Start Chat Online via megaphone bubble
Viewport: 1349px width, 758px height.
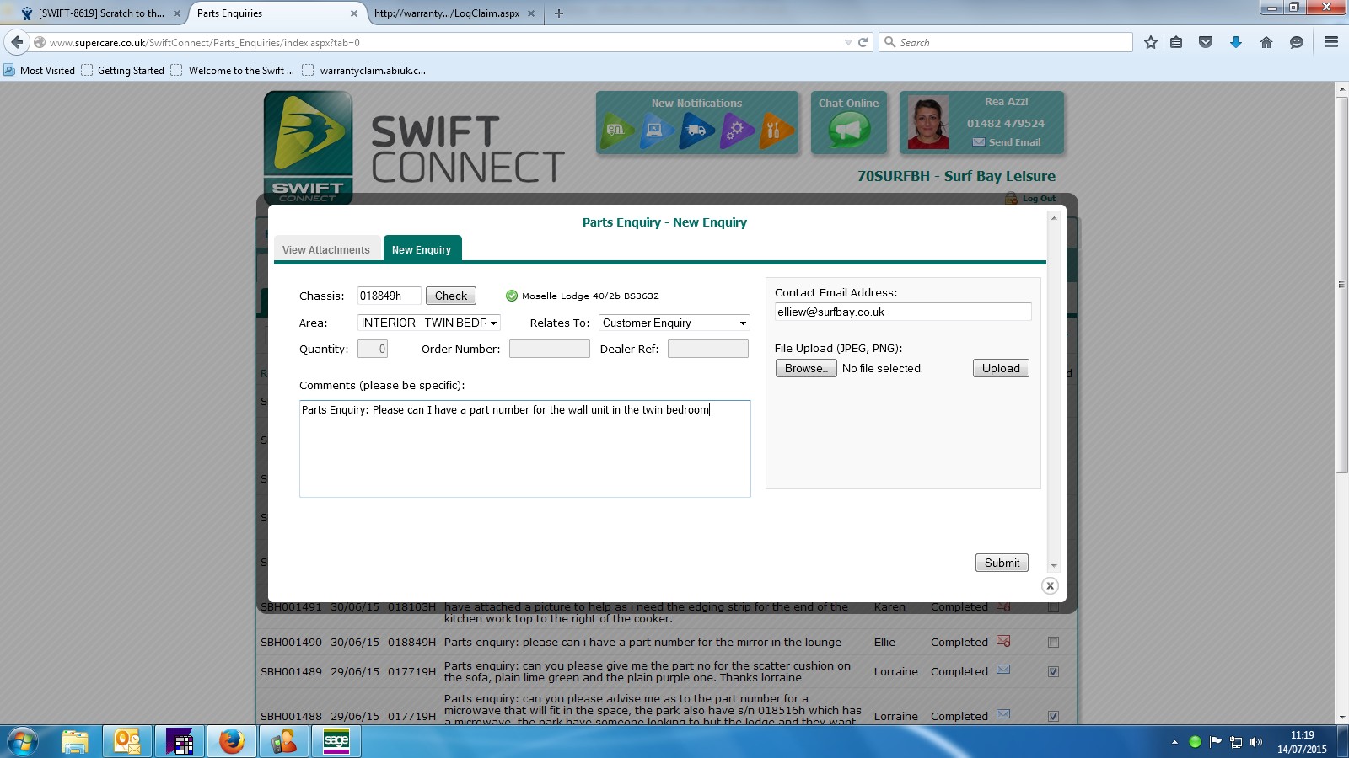pos(849,131)
